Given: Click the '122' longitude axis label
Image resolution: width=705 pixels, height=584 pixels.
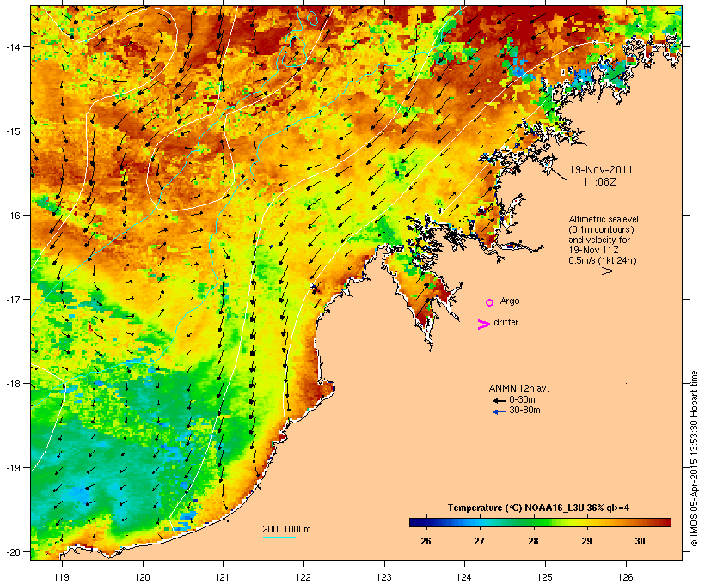Looking at the screenshot, I should click(303, 577).
